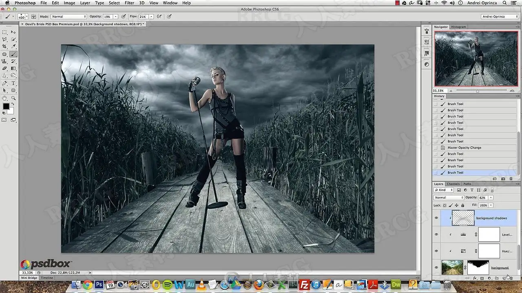Select the Pen tool
Viewport: 522px width, 293px height.
(x=5, y=83)
